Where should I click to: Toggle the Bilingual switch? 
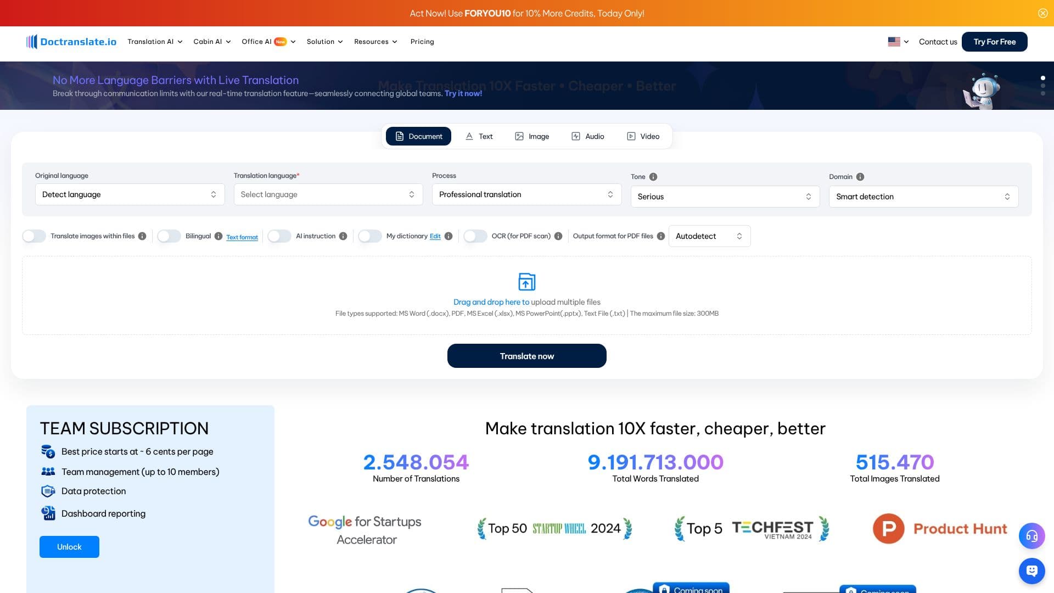(169, 236)
